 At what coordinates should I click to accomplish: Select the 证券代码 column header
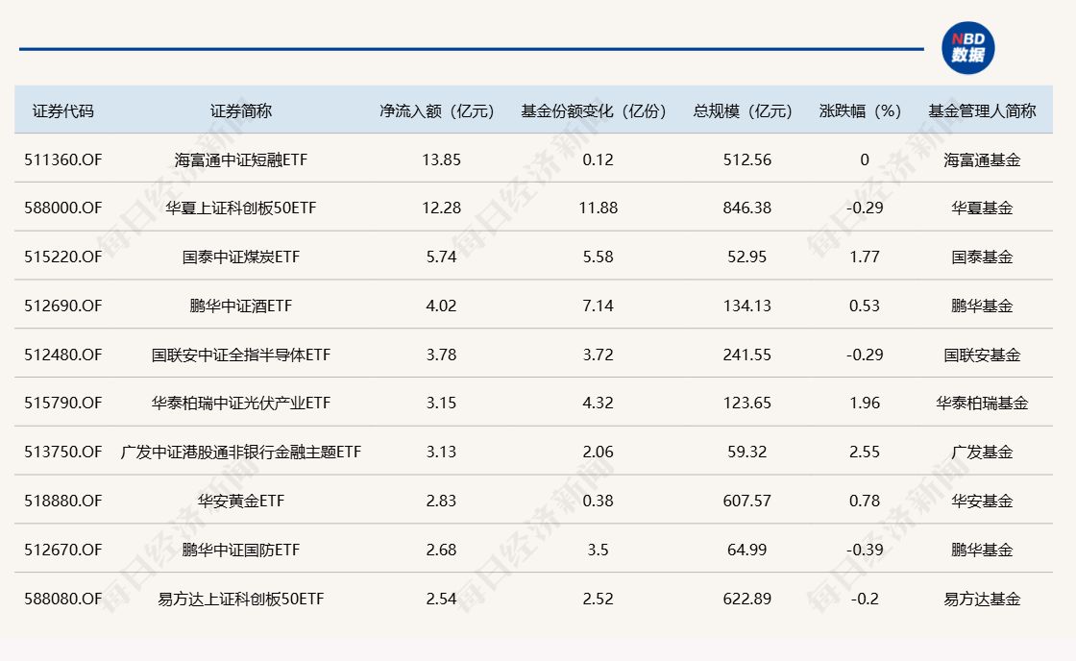click(x=63, y=110)
